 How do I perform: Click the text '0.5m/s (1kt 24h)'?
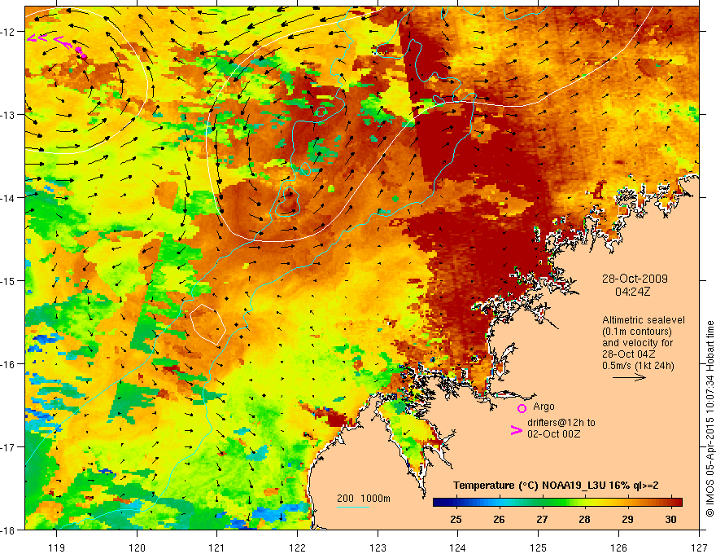638,366
